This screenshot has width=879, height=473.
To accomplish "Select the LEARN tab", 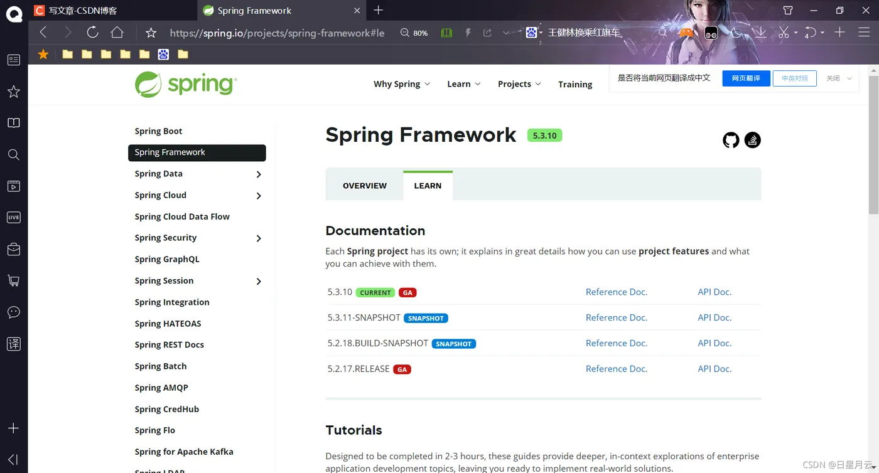I will [428, 186].
